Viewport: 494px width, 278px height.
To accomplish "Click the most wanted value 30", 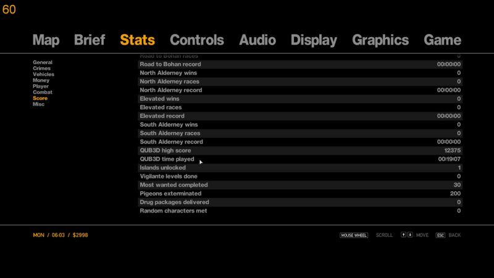I will coord(457,185).
